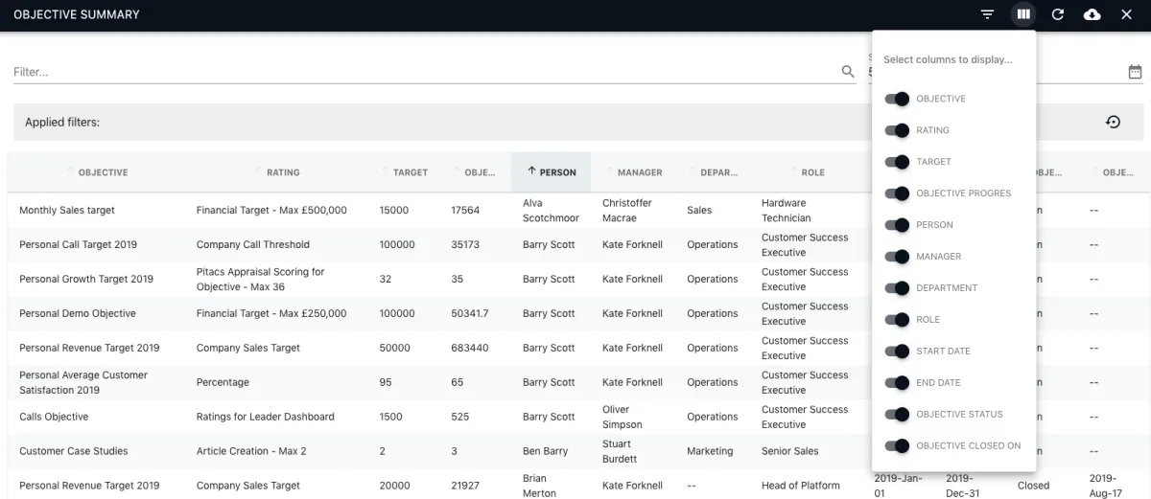Sort by MANAGER column header
Screen dimensions: 1151x499
click(640, 172)
